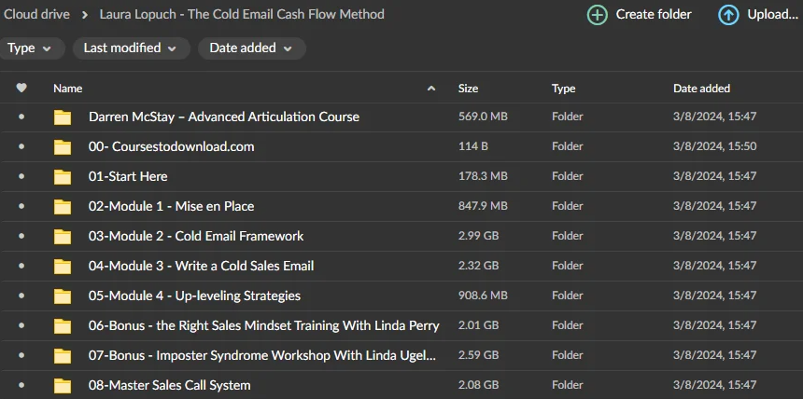Click the 2.59 GB size value
This screenshot has width=803, height=399.
[x=478, y=354]
